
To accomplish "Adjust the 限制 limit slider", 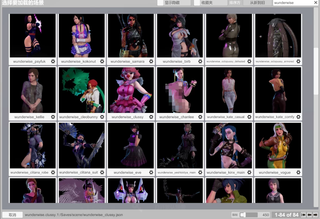I will tap(243, 215).
